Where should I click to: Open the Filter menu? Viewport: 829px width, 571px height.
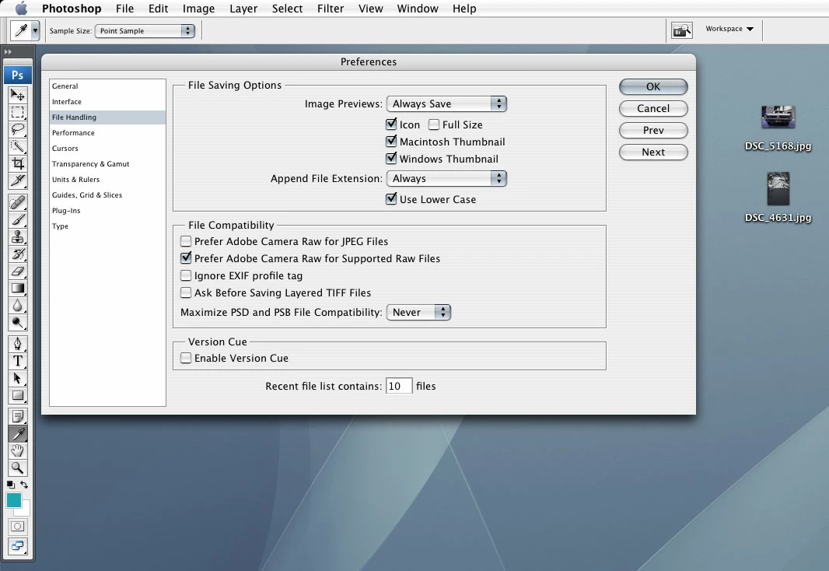tap(331, 9)
